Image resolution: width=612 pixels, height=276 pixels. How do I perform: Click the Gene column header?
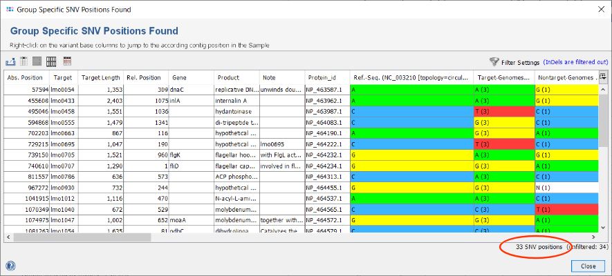(x=180, y=77)
